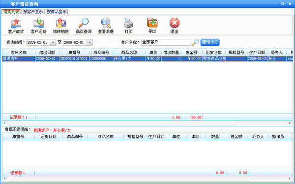Select the 普通客户 table row

coord(147,59)
